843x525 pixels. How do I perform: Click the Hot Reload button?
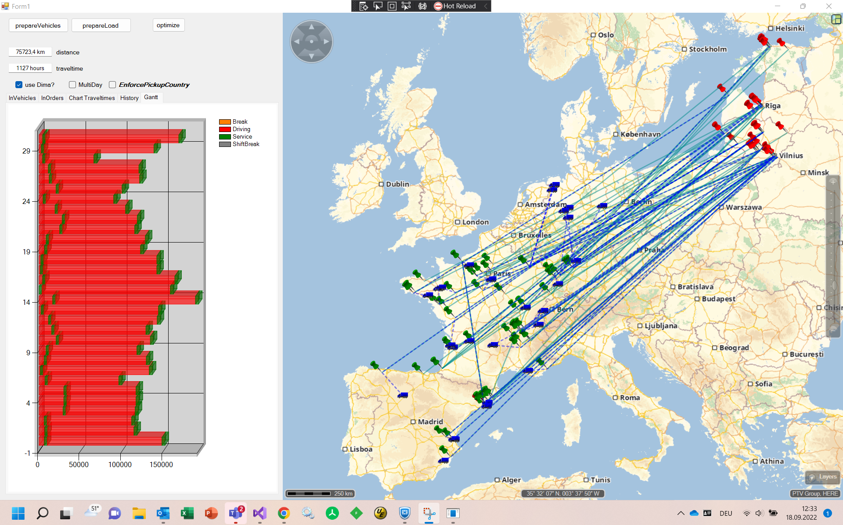point(455,6)
